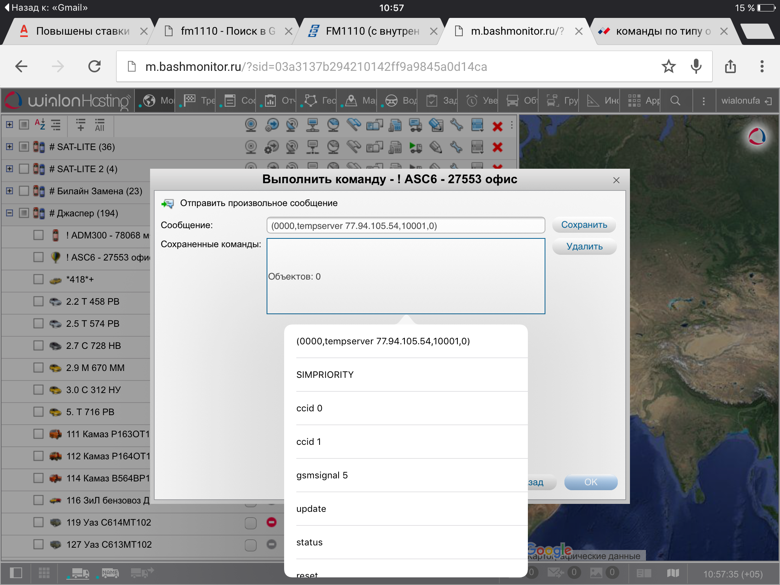The height and width of the screenshot is (585, 780).
Task: Tap the microphone voice search icon
Action: coord(696,67)
